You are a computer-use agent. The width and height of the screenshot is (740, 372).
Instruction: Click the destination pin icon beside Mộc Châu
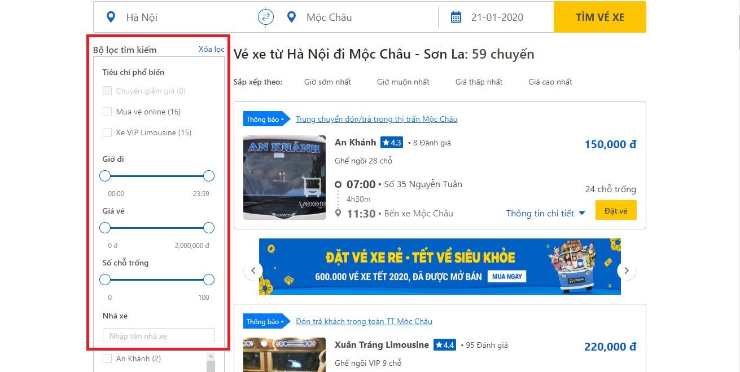point(291,17)
